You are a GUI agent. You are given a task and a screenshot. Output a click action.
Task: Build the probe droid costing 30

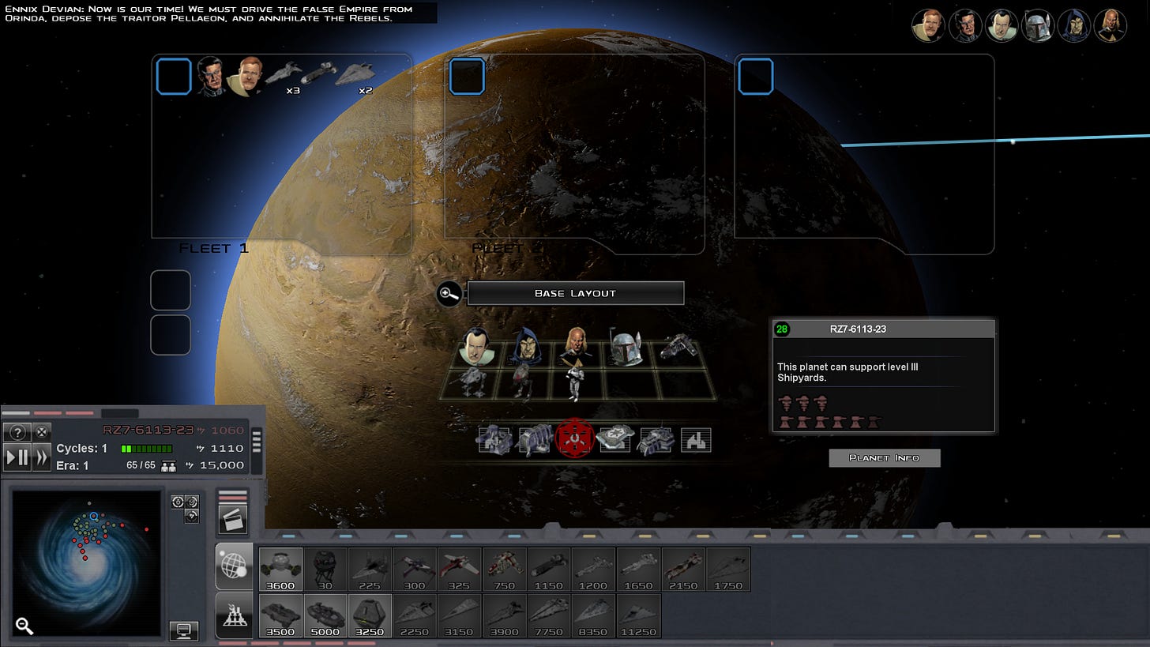[x=325, y=570]
